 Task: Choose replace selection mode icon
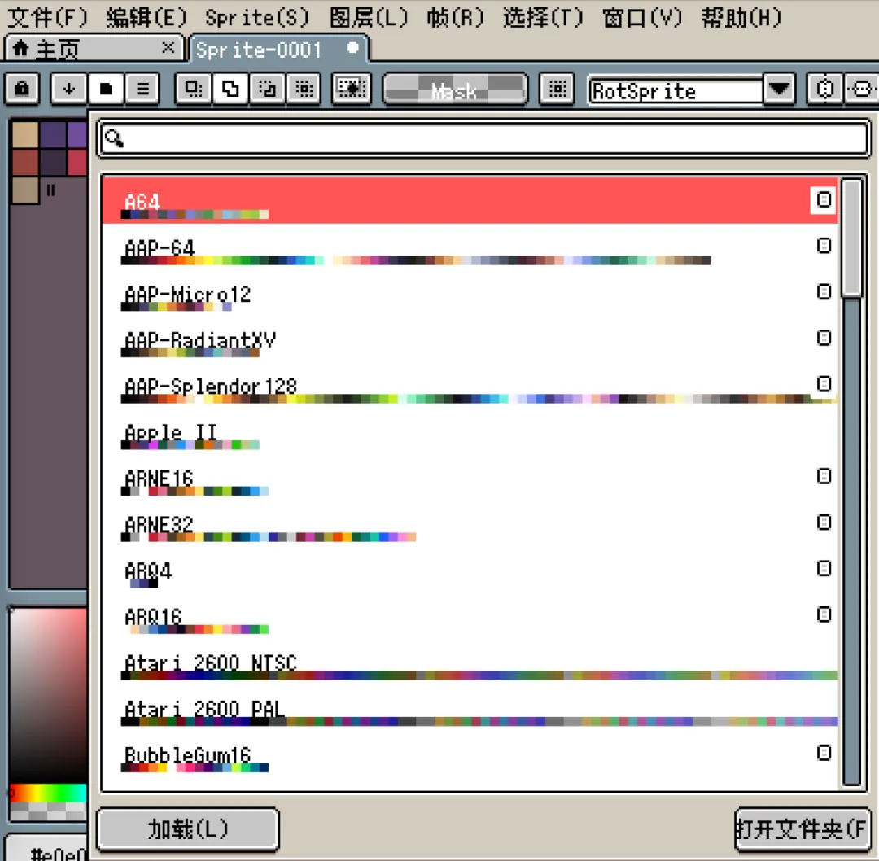point(194,89)
